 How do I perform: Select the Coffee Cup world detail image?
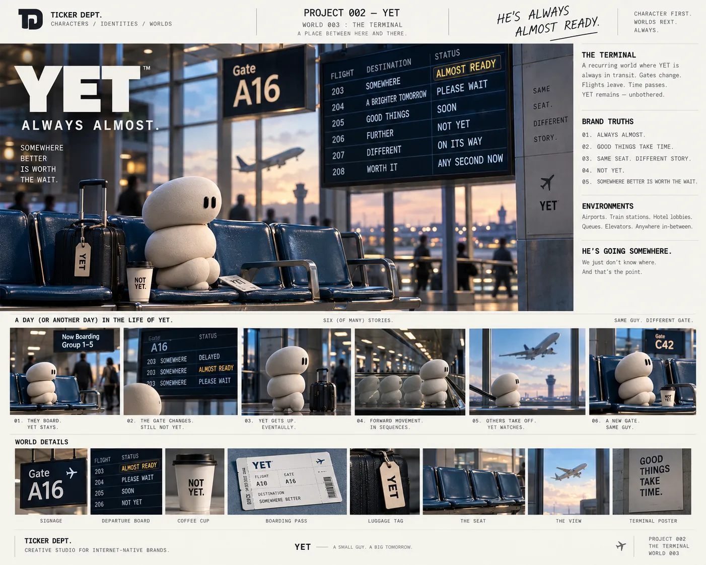pos(195,481)
